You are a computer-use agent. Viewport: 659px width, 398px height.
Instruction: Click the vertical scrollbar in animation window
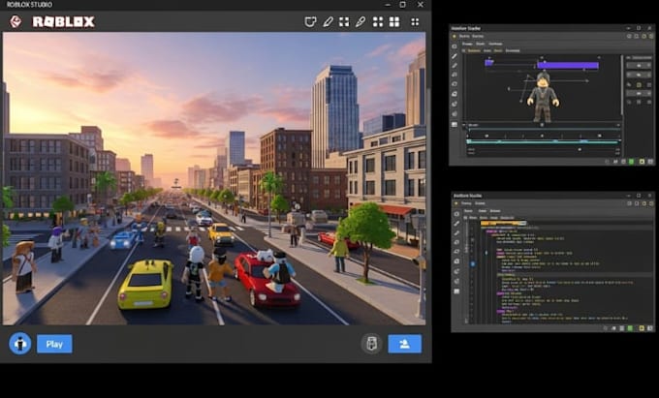[x=622, y=85]
